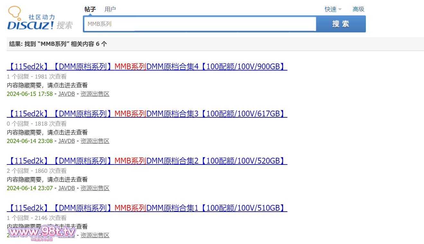Select text 1 个回复 - 1981 次查看
This screenshot has height=244, width=424.
coord(37,77)
